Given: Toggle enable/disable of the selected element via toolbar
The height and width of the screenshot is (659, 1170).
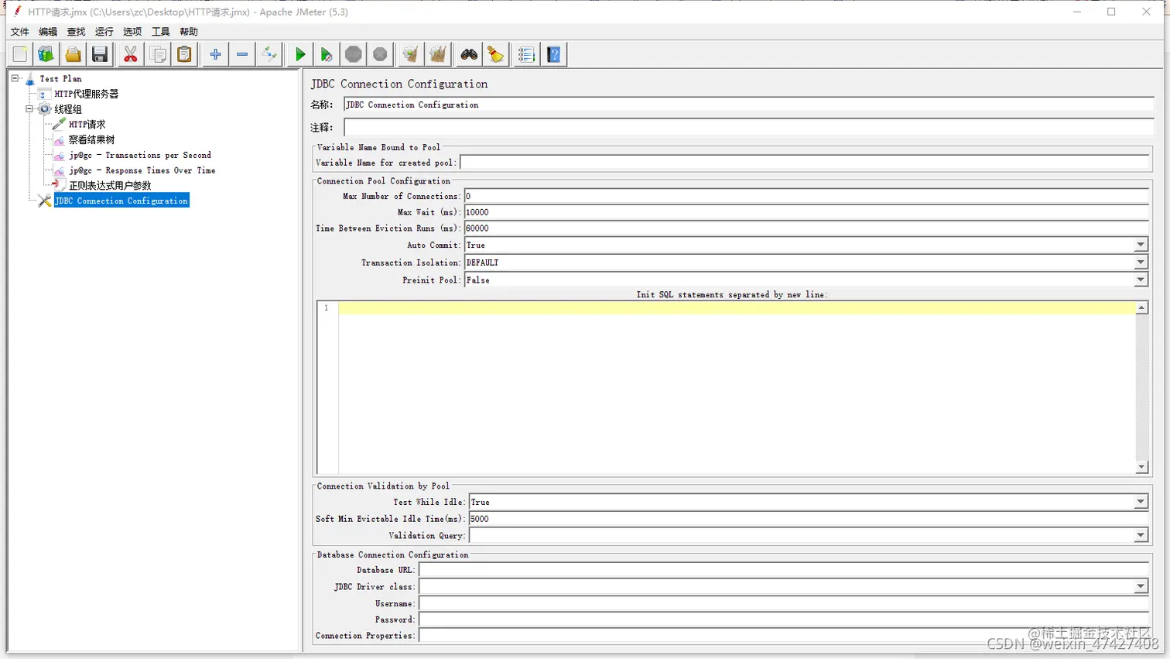Looking at the screenshot, I should pos(269,54).
